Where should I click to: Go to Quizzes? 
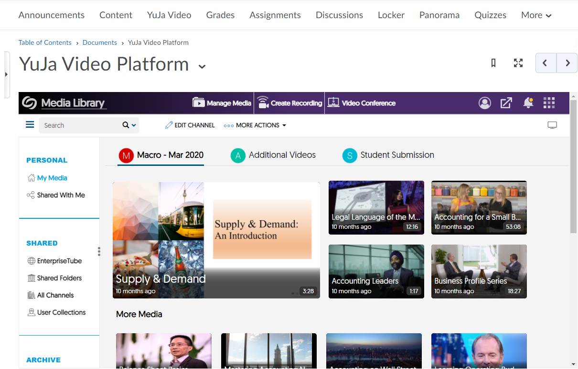pyautogui.click(x=491, y=15)
